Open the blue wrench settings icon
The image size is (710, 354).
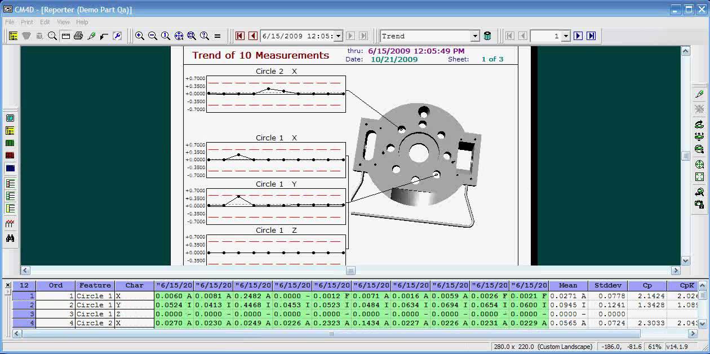click(117, 36)
